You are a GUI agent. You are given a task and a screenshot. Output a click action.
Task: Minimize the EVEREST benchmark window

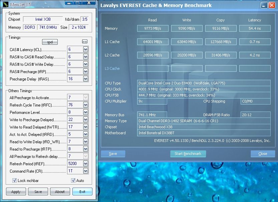point(264,5)
